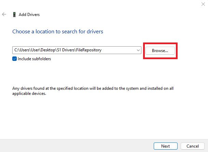Click the Add Drivers device icon
The height and width of the screenshot is (152, 208).
tap(14, 15)
